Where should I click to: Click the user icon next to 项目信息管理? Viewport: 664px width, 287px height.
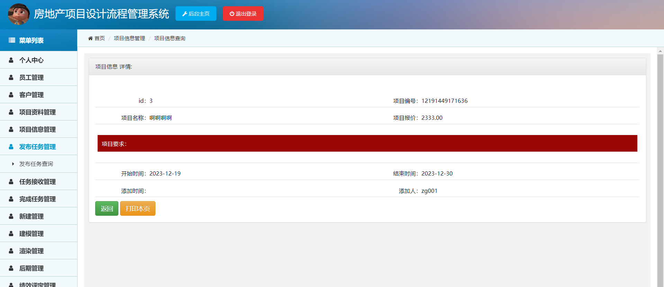(11, 129)
